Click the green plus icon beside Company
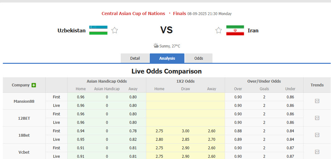 point(34,85)
